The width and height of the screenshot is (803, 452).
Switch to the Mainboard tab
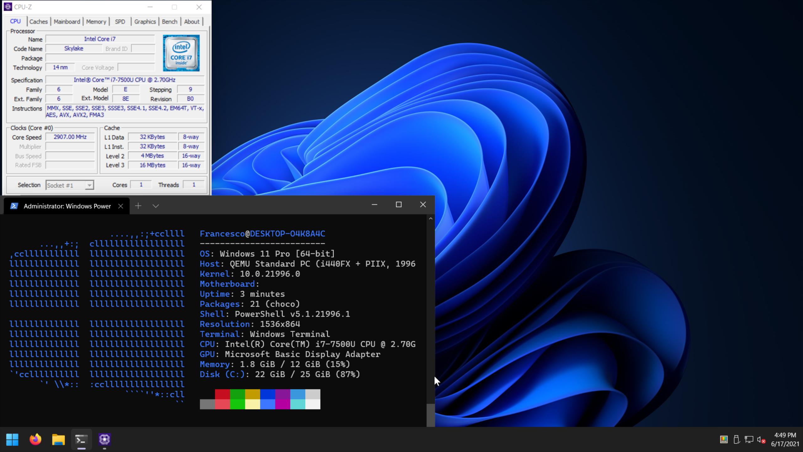[67, 22]
